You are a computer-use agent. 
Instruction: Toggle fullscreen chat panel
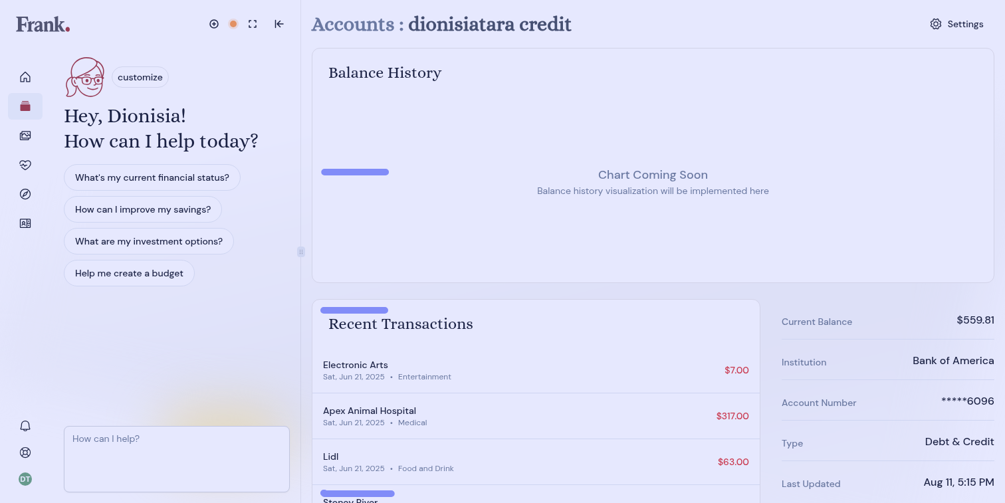[x=253, y=24]
